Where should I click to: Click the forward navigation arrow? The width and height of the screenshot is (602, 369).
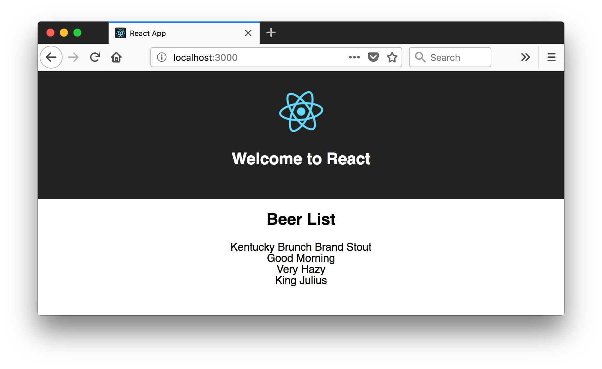click(x=73, y=57)
